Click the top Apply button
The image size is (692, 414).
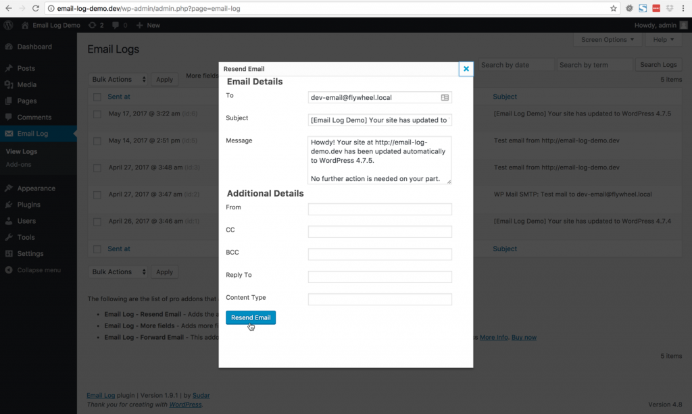point(165,80)
